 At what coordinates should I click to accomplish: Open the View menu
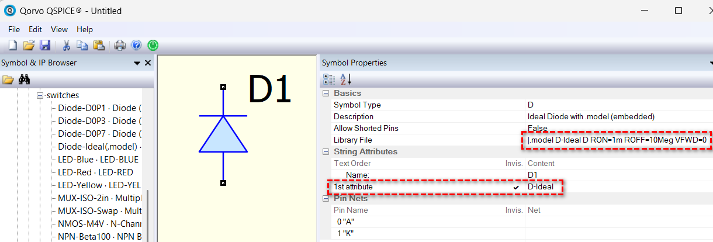click(x=59, y=29)
